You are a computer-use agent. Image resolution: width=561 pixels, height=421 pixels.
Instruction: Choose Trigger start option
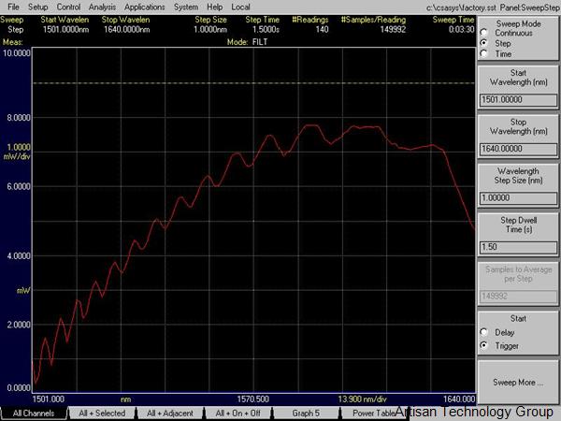(483, 346)
